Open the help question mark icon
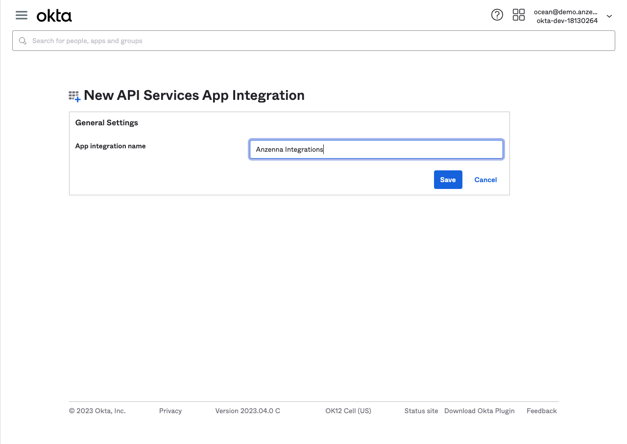Screen dimensions: 627x444 pos(497,15)
